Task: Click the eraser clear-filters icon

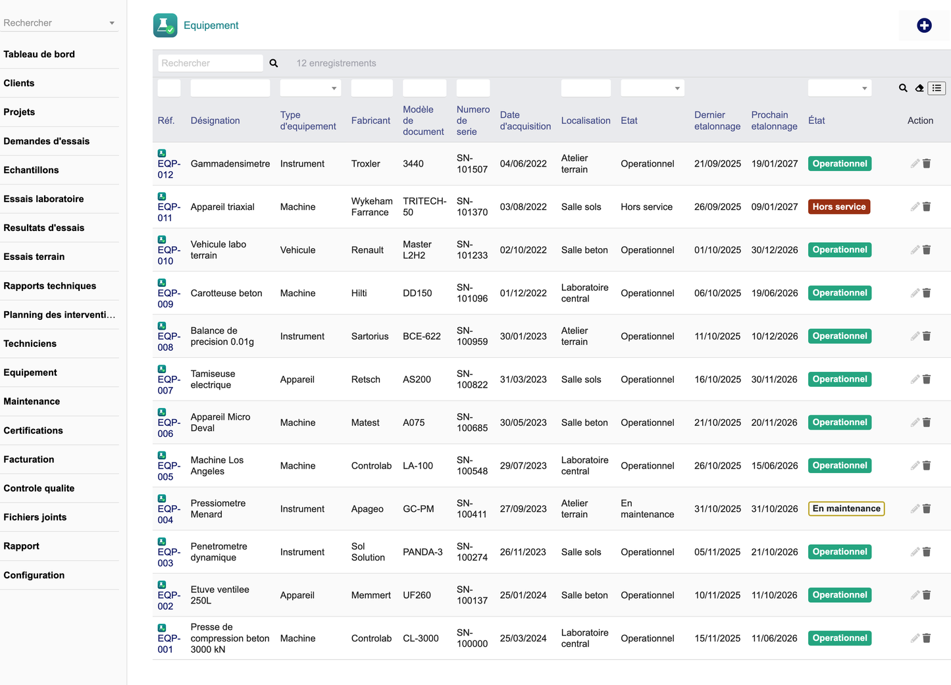Action: click(x=919, y=88)
